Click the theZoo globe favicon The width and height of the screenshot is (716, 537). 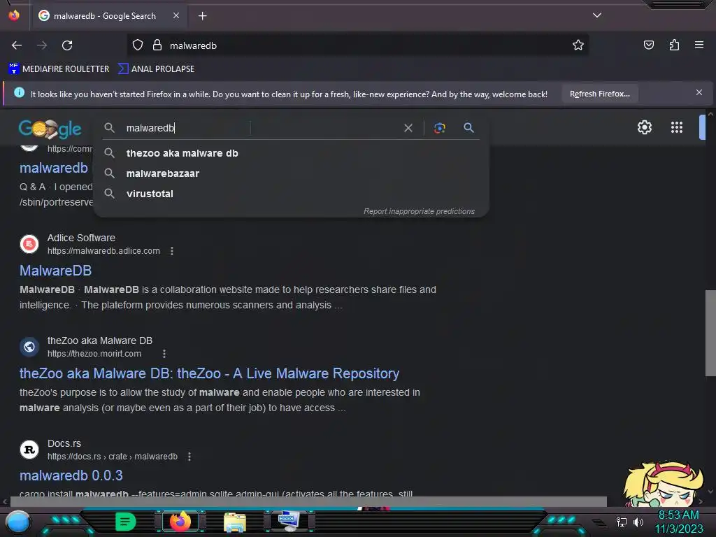[x=29, y=347]
